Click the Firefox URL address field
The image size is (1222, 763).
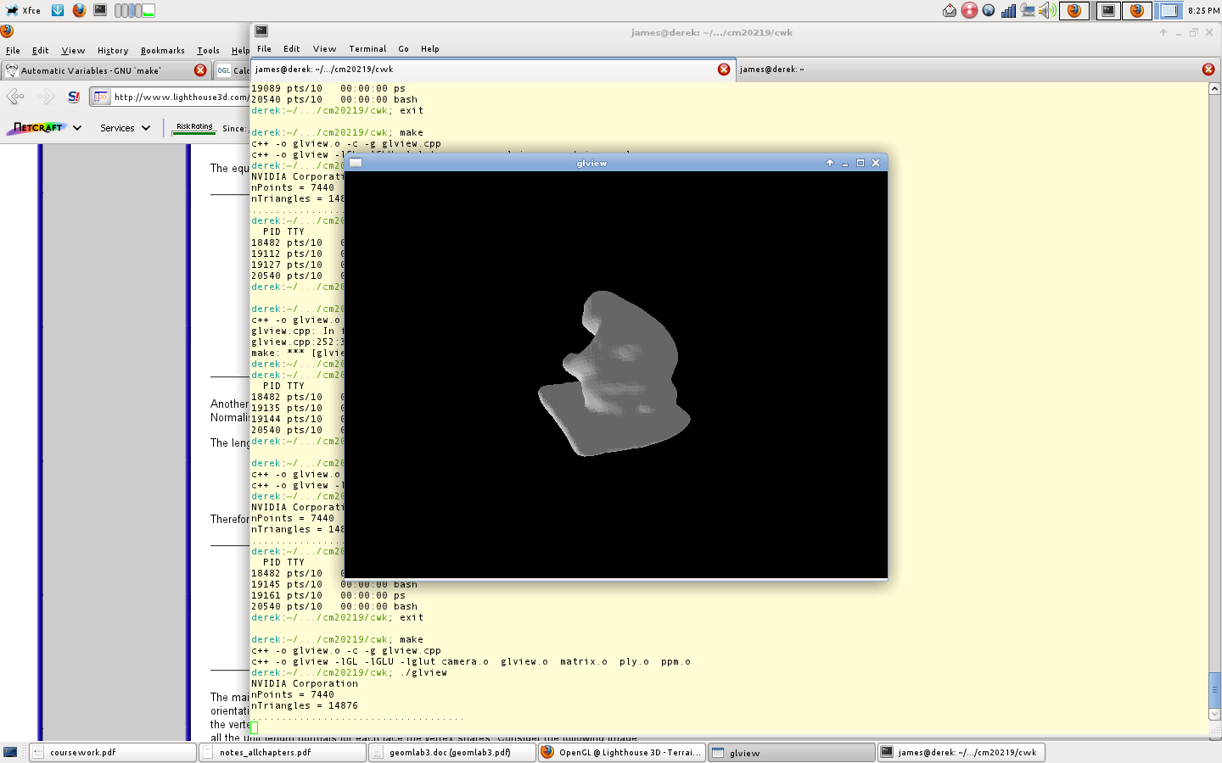pos(180,97)
